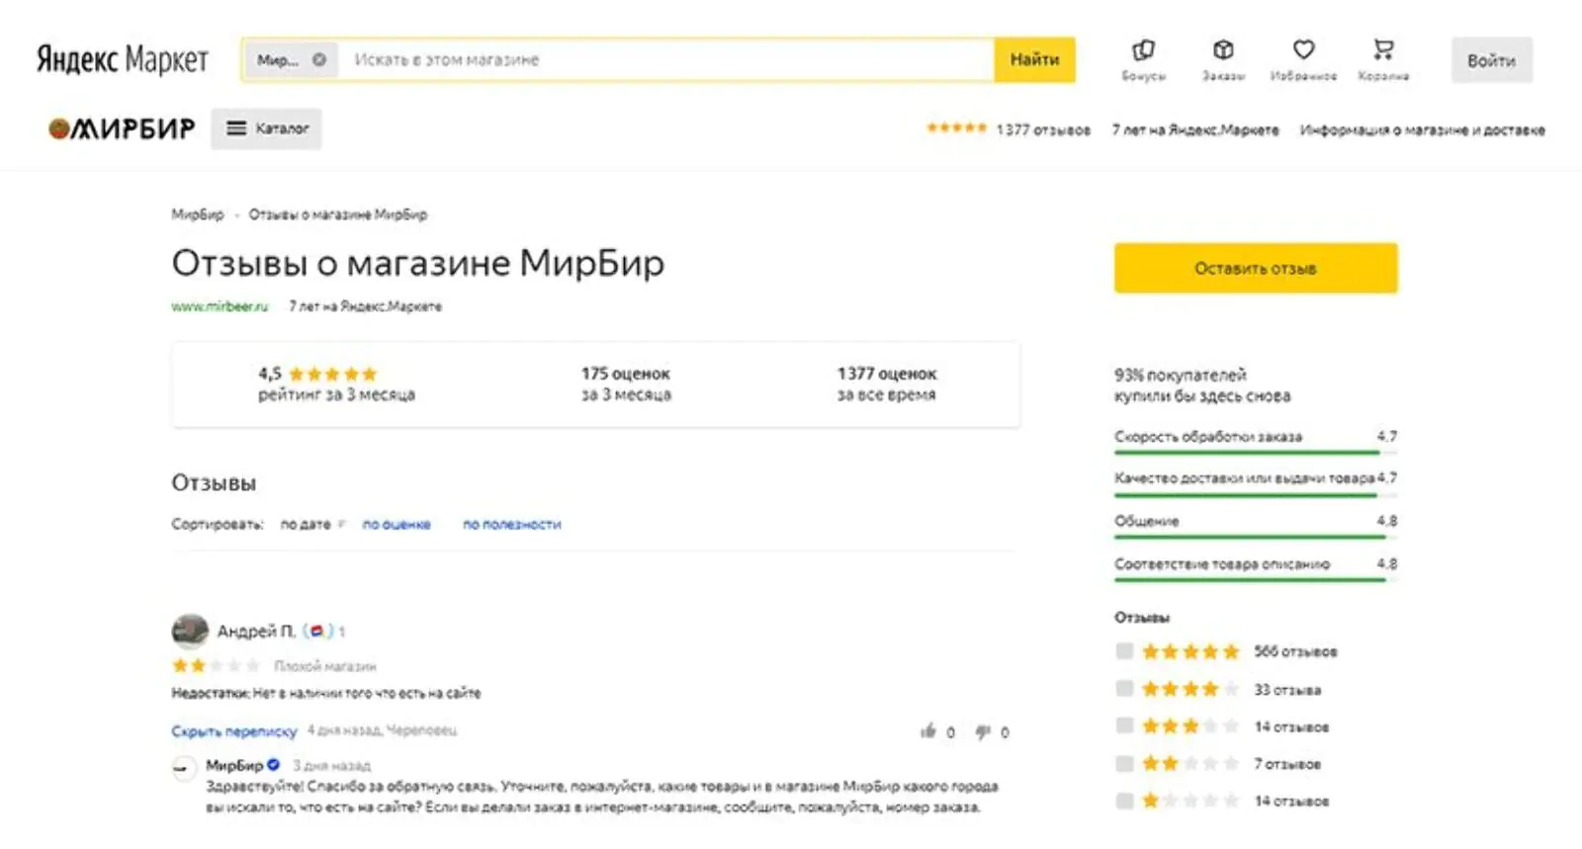Click the reviewer name Андрей П.
Screen dimensions: 1582x849
tap(256, 631)
